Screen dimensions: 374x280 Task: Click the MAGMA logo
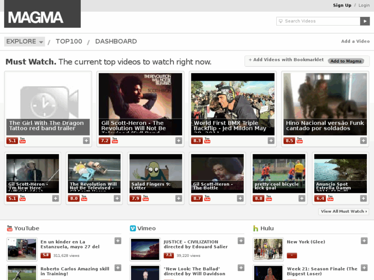pyautogui.click(x=42, y=14)
